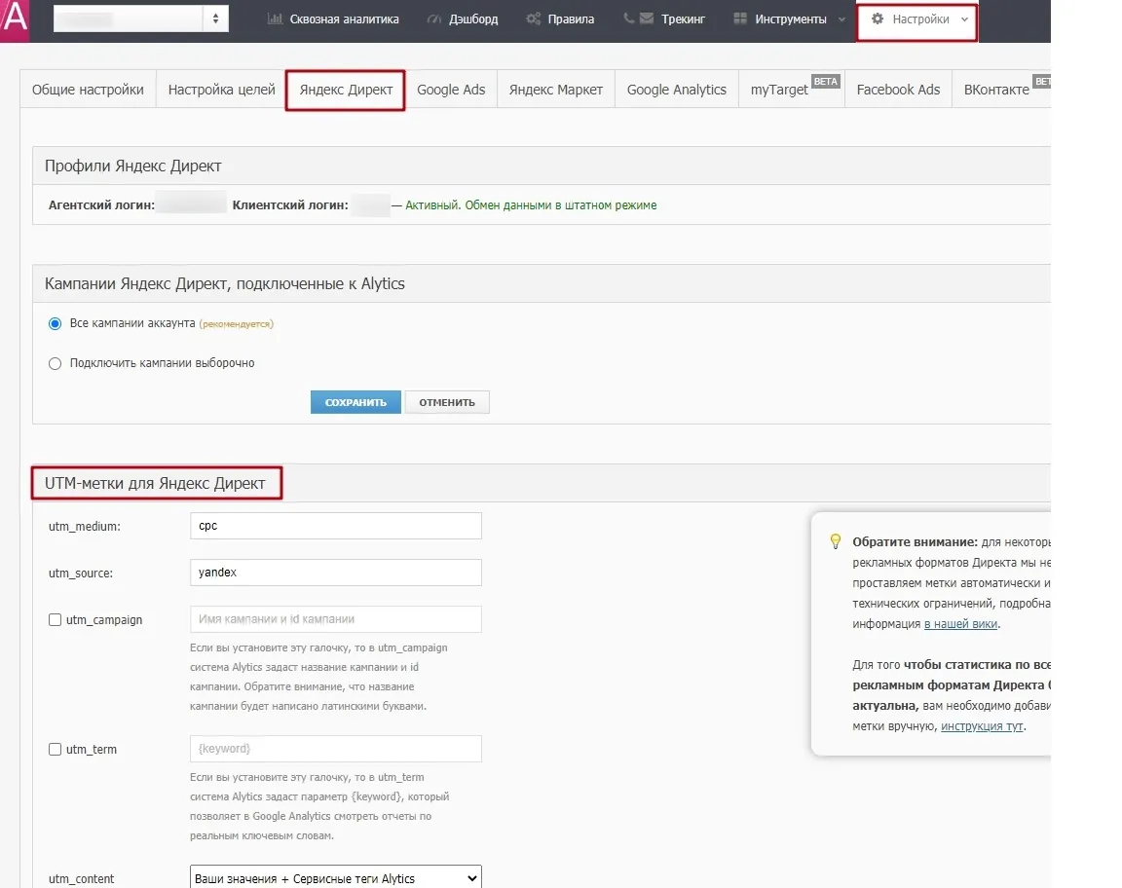This screenshot has height=888, width=1122.
Task: Select the Яндекс Директ tab
Action: 346,90
